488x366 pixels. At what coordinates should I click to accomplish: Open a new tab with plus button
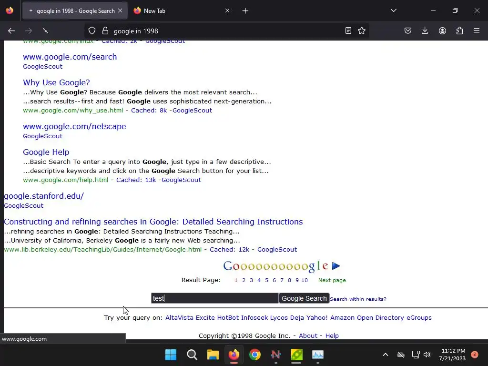pos(245,11)
